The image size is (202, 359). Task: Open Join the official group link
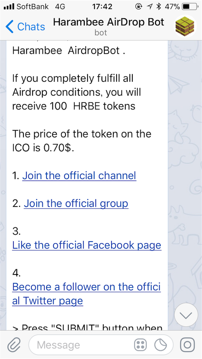coord(76,203)
